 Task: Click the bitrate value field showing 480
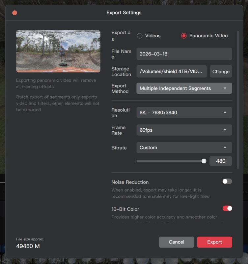click(x=221, y=161)
